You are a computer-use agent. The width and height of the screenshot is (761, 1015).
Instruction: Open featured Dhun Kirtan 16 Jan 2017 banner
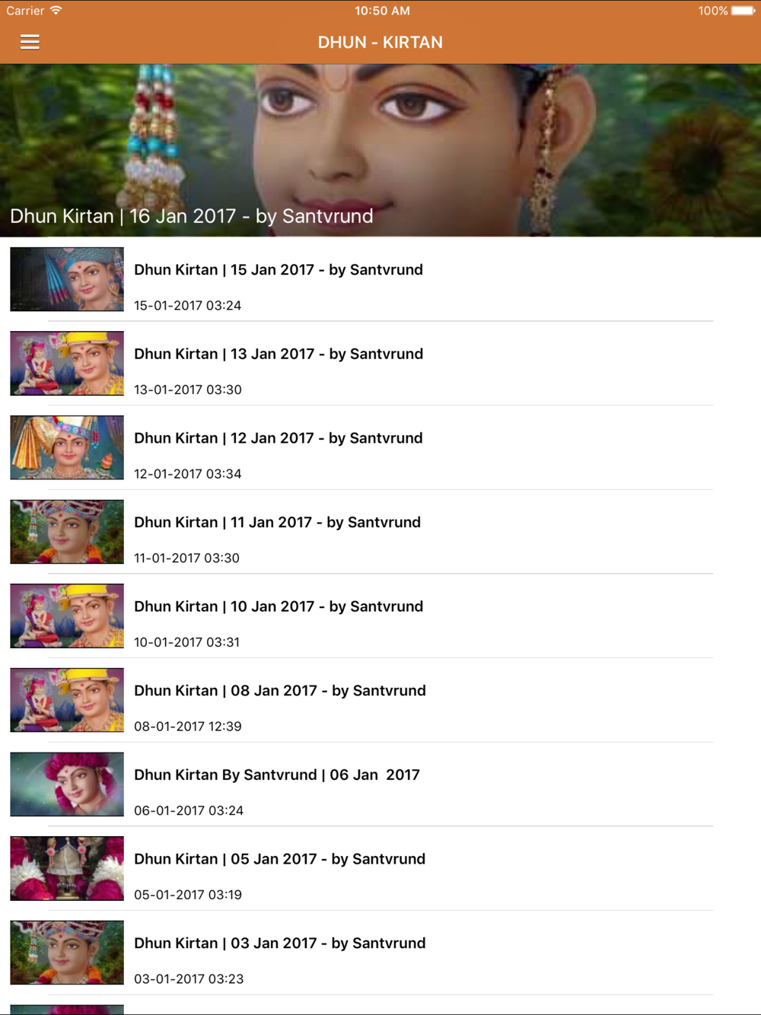[380, 151]
